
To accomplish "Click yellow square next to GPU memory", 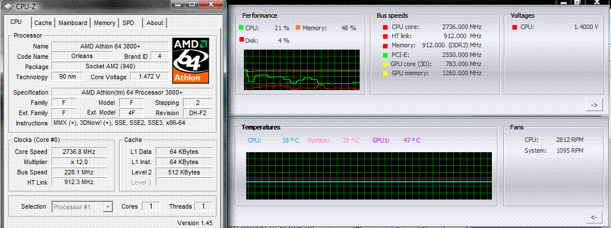I will click(x=385, y=73).
